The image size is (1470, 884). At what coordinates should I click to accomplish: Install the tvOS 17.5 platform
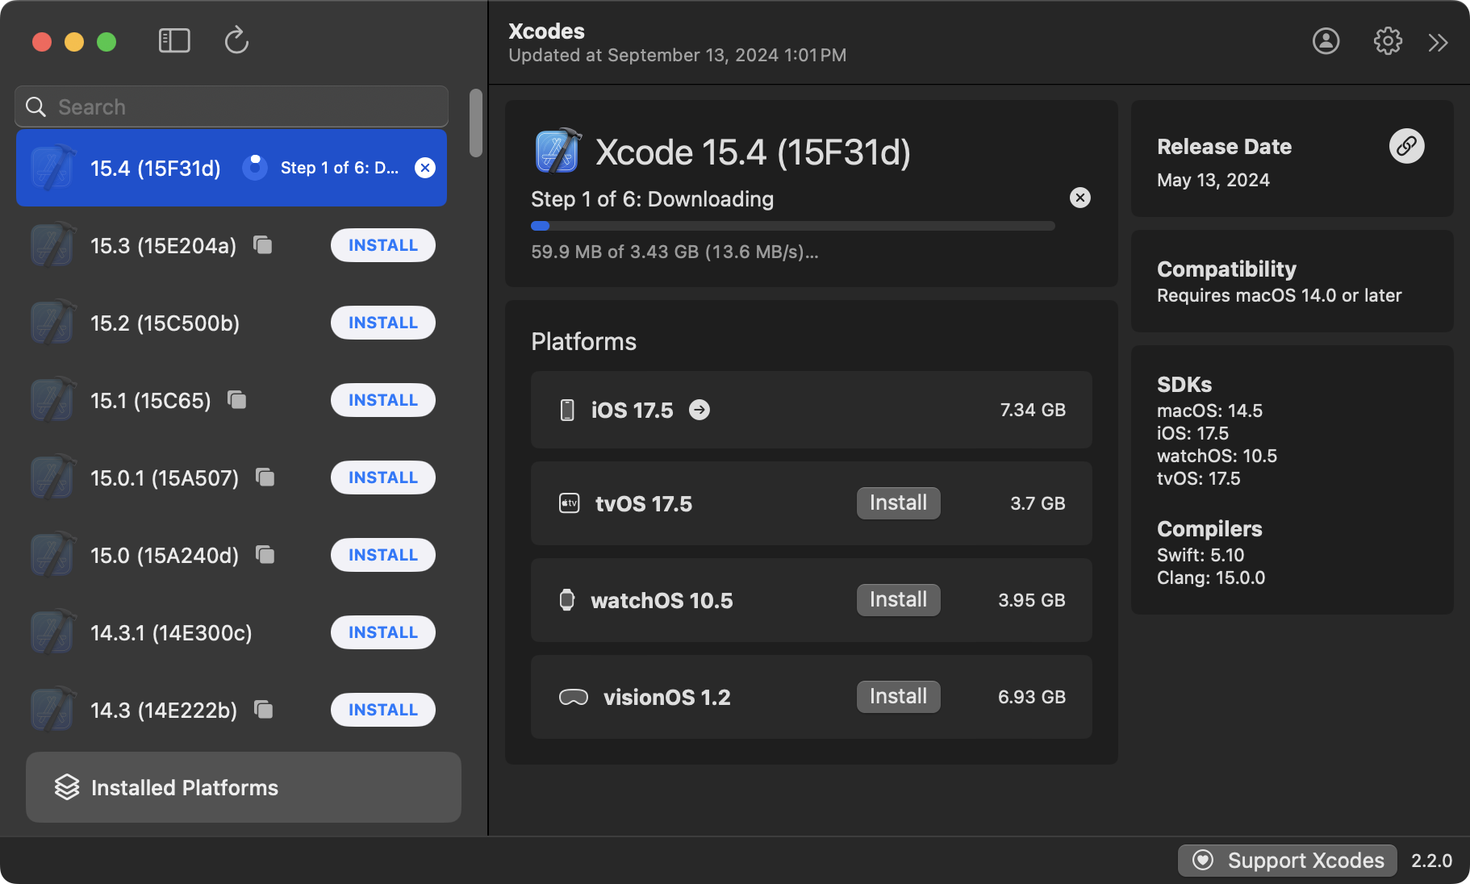[x=898, y=503]
